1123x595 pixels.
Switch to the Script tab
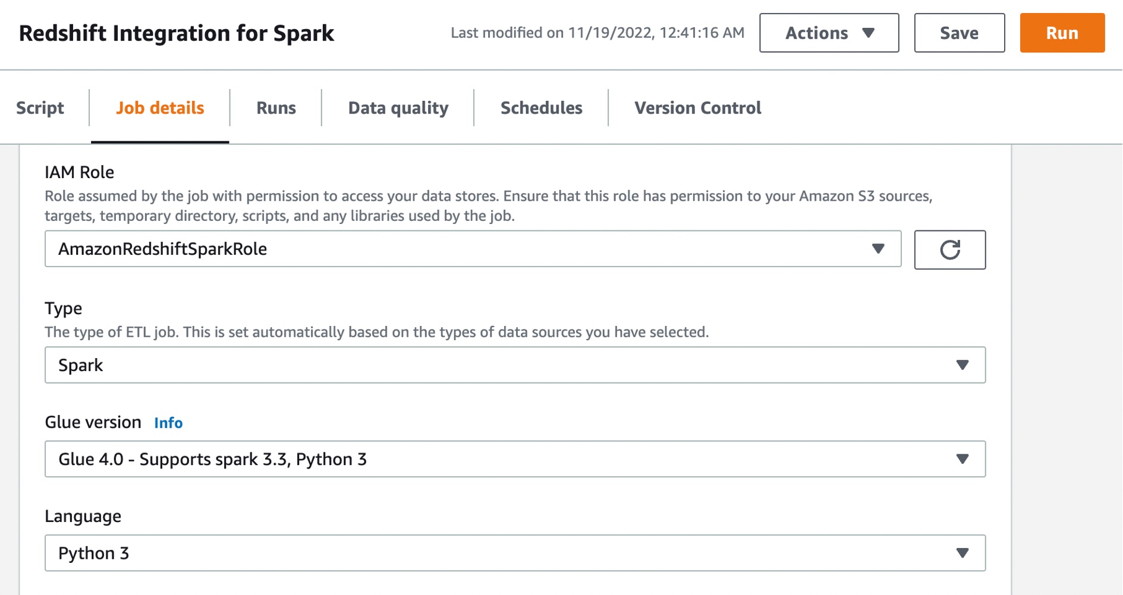point(40,107)
